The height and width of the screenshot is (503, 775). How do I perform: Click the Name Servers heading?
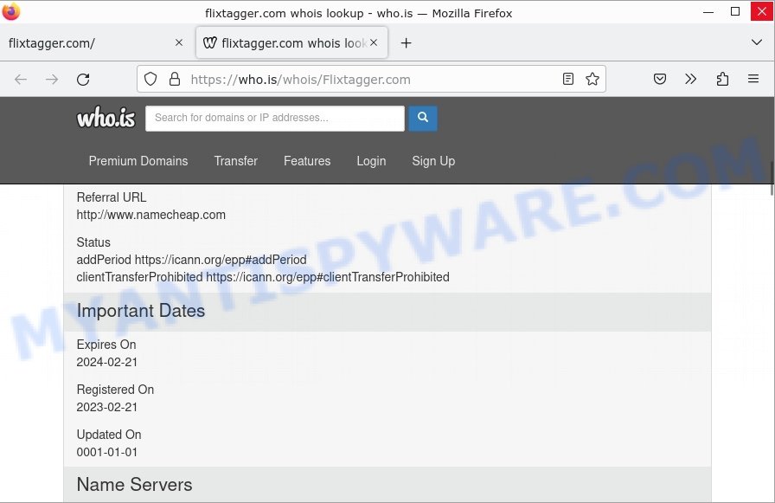(x=134, y=485)
